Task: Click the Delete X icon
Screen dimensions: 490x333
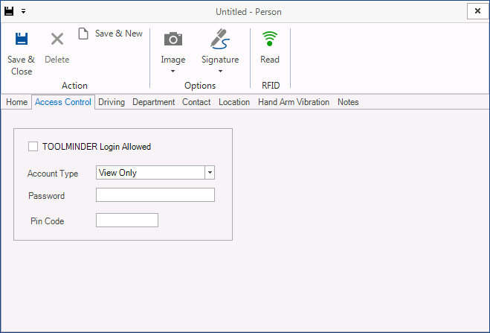Action: 57,39
